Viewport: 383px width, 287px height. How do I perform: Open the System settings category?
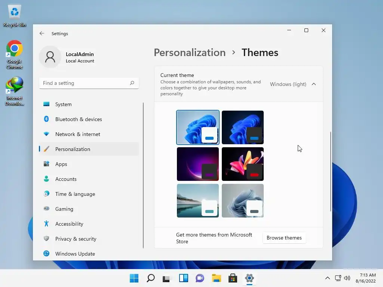[89, 104]
